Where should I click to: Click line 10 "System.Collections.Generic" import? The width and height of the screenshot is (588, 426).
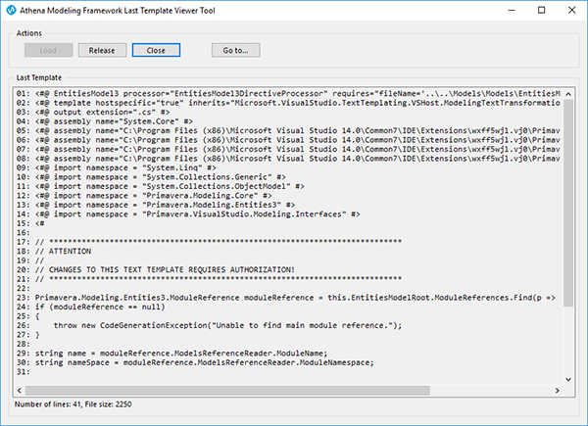(x=151, y=177)
